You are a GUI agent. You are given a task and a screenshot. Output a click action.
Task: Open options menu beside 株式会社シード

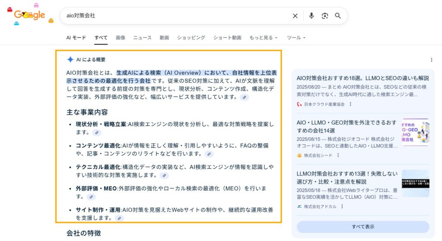(338, 155)
